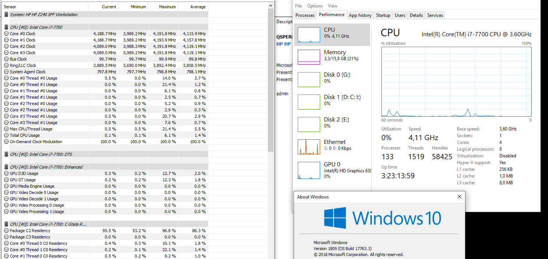Select the Memory graph thumbnail in Task Manager
The height and width of the screenshot is (259, 548).
click(309, 57)
